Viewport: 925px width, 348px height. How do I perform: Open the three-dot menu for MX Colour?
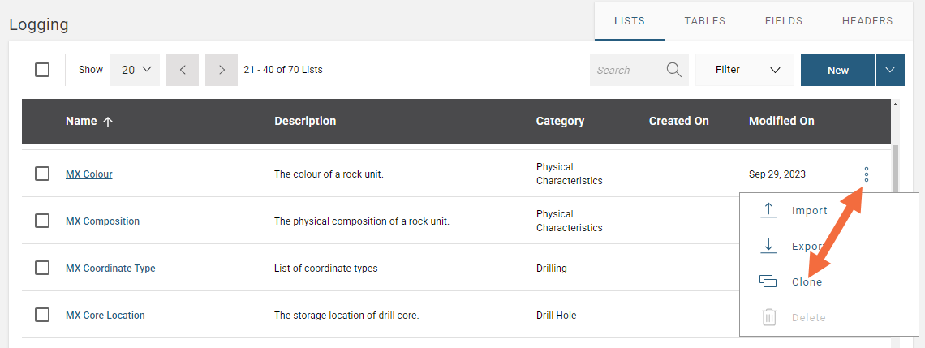click(867, 174)
